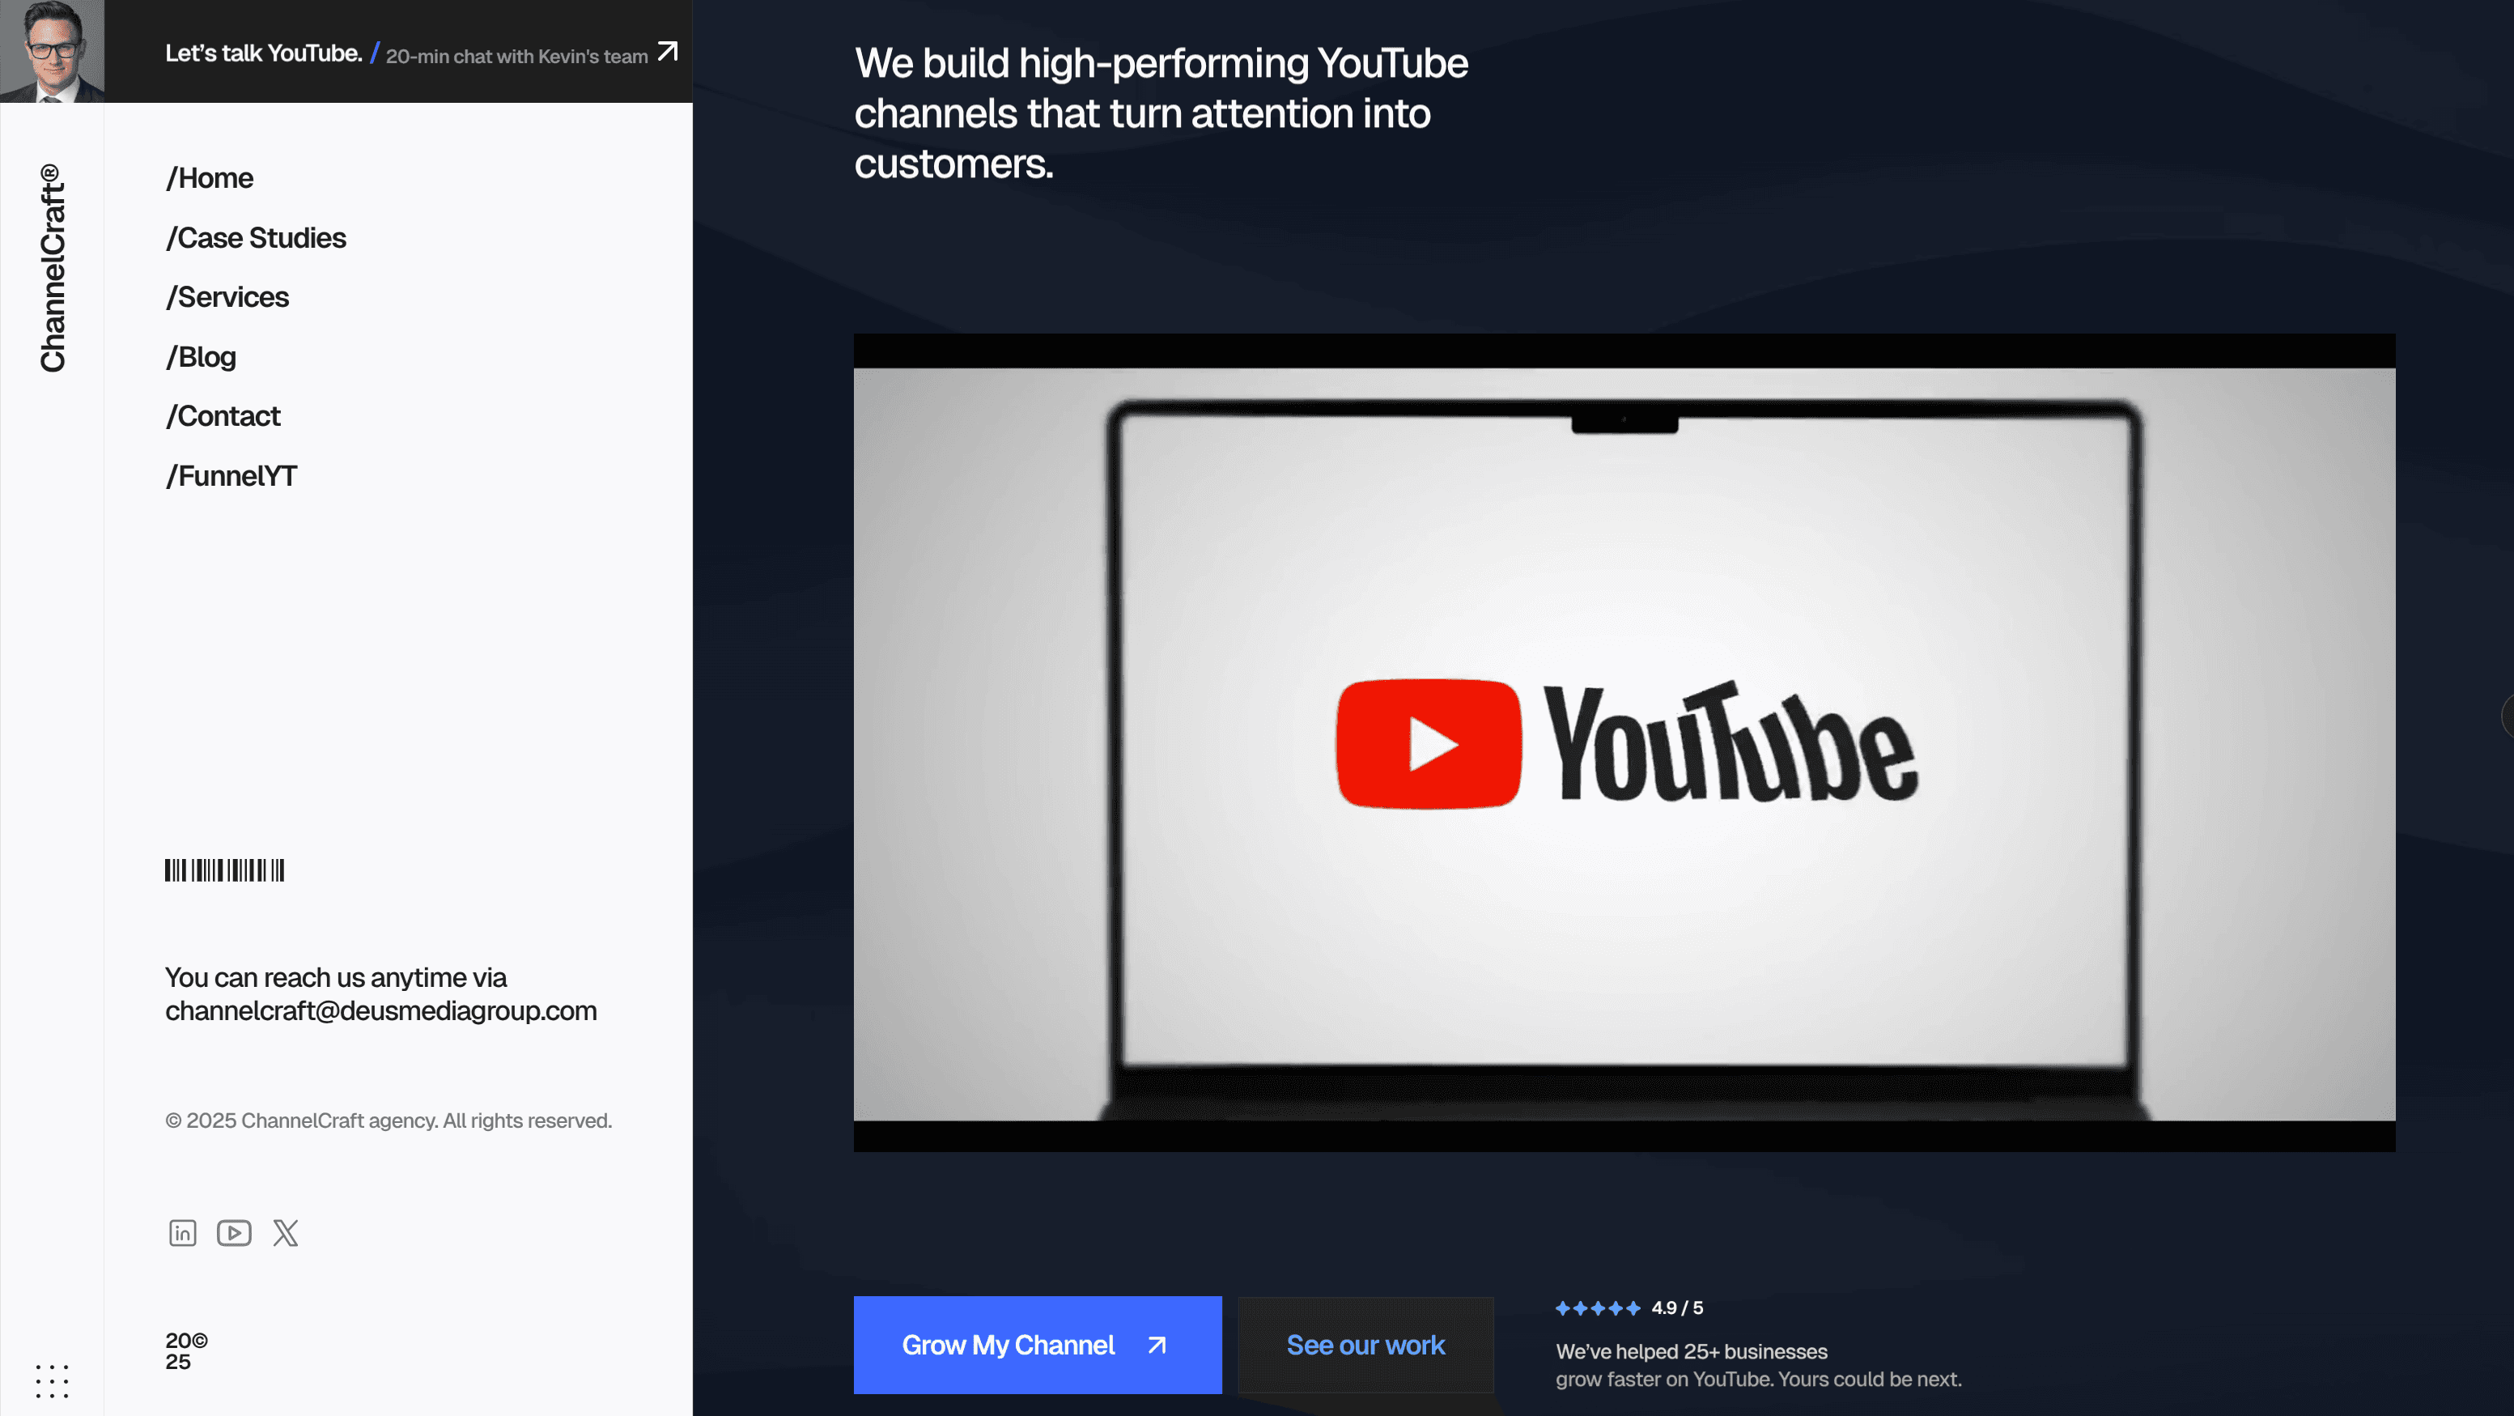The image size is (2514, 1416).
Task: Open the /FunnelYT menu item
Action: tap(231, 476)
